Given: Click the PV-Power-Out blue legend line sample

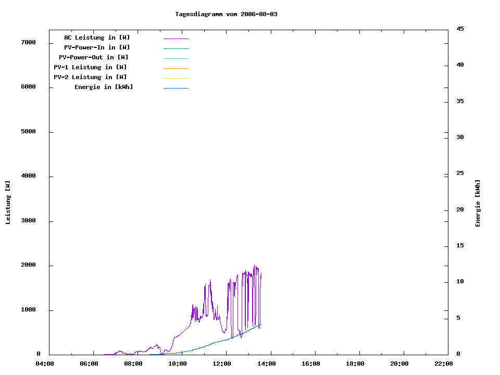Looking at the screenshot, I should [176, 58].
